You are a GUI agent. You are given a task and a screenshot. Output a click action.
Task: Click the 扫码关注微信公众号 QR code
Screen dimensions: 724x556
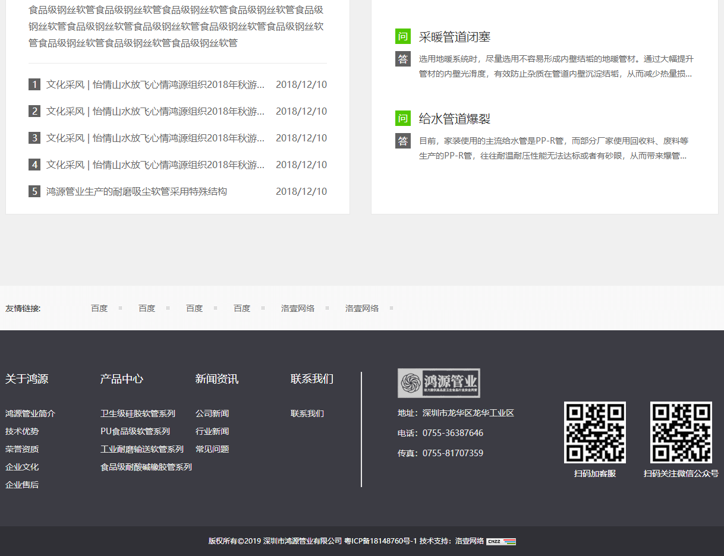coord(680,432)
